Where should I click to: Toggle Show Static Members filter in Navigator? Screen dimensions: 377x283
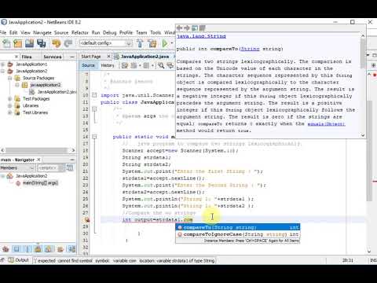pyautogui.click(x=27, y=249)
